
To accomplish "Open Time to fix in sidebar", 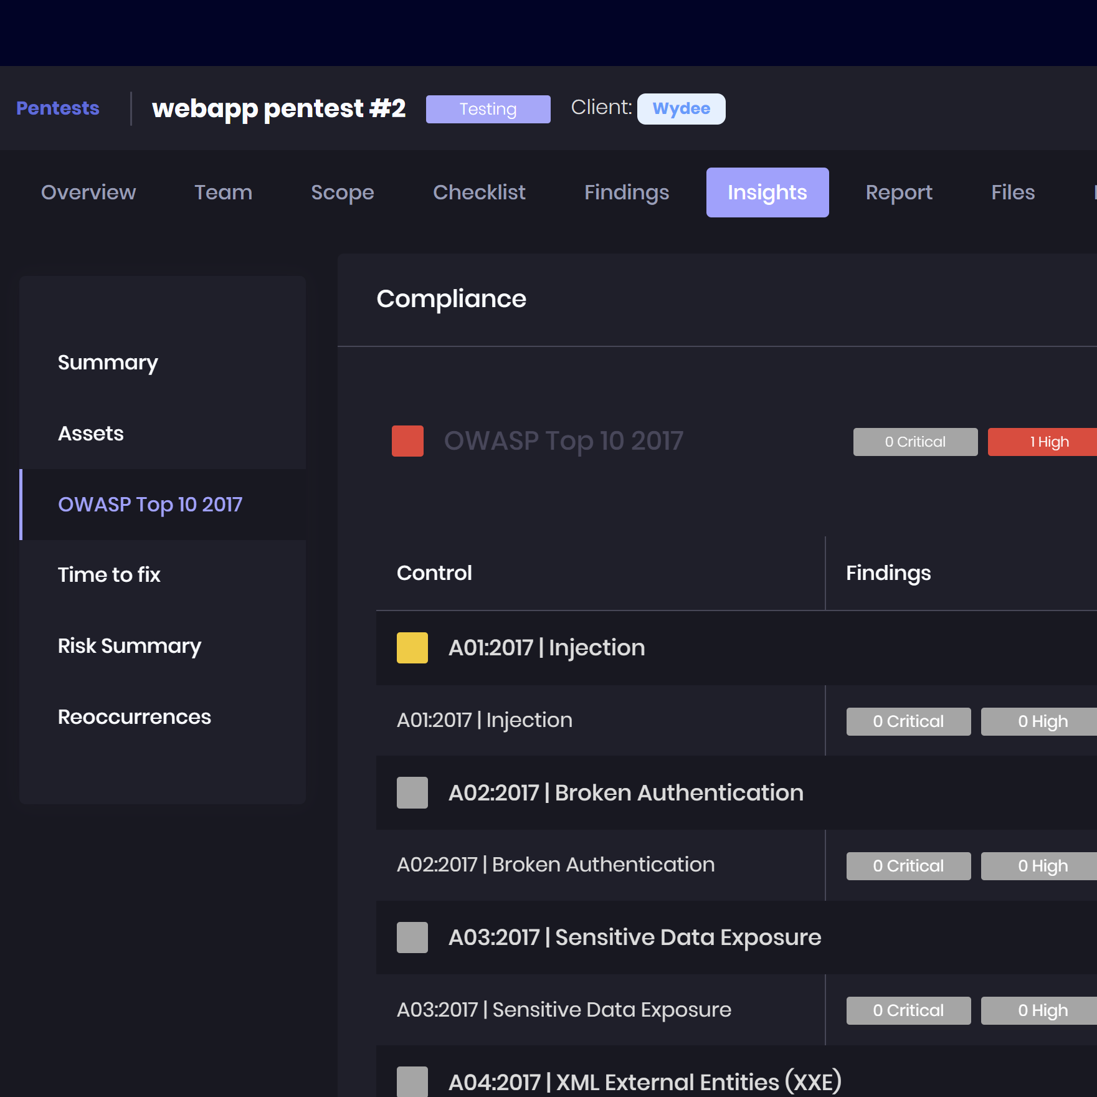I will click(163, 575).
